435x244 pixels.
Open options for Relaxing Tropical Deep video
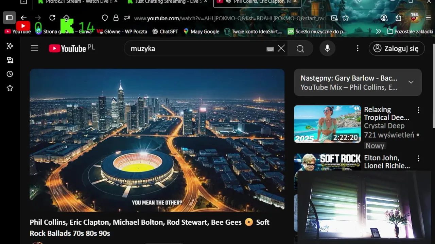pyautogui.click(x=418, y=110)
